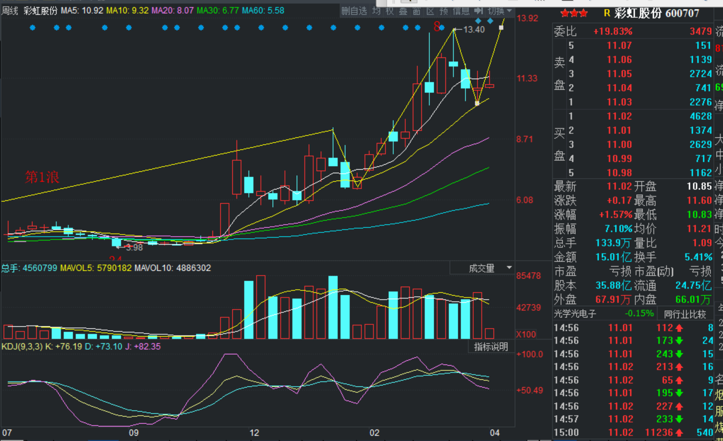Click the 删自选 button in chart toolbar
The image size is (723, 441).
354,11
